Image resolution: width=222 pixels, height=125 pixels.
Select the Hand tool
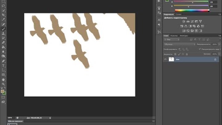(x=3, y=79)
